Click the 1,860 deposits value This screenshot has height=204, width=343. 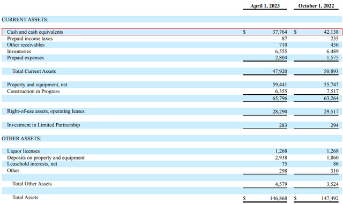coord(332,157)
